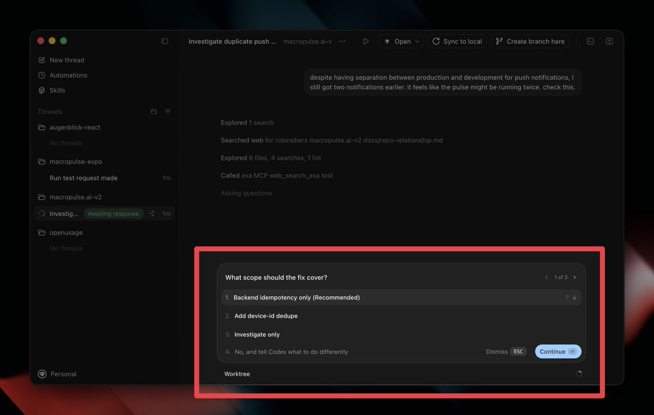Click the Threads section header
Viewport: 654px width, 415px height.
(50, 112)
